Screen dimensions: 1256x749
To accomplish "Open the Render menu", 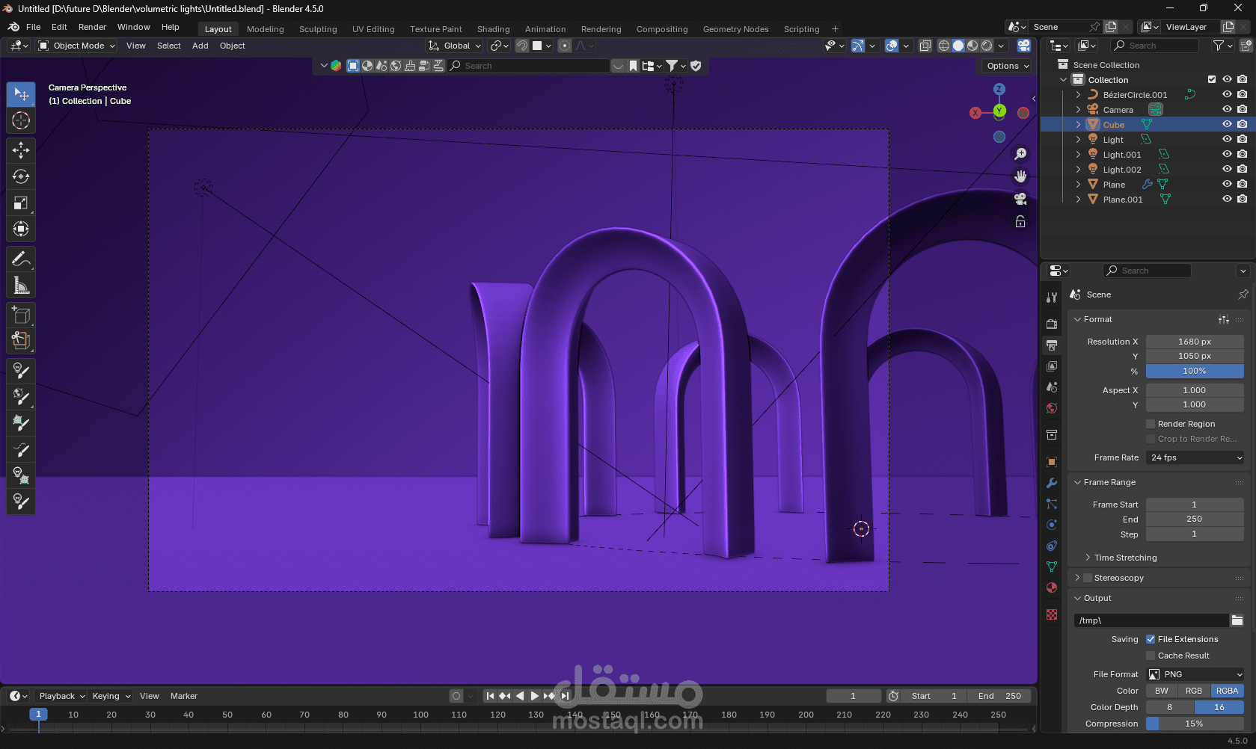I will pyautogui.click(x=92, y=27).
